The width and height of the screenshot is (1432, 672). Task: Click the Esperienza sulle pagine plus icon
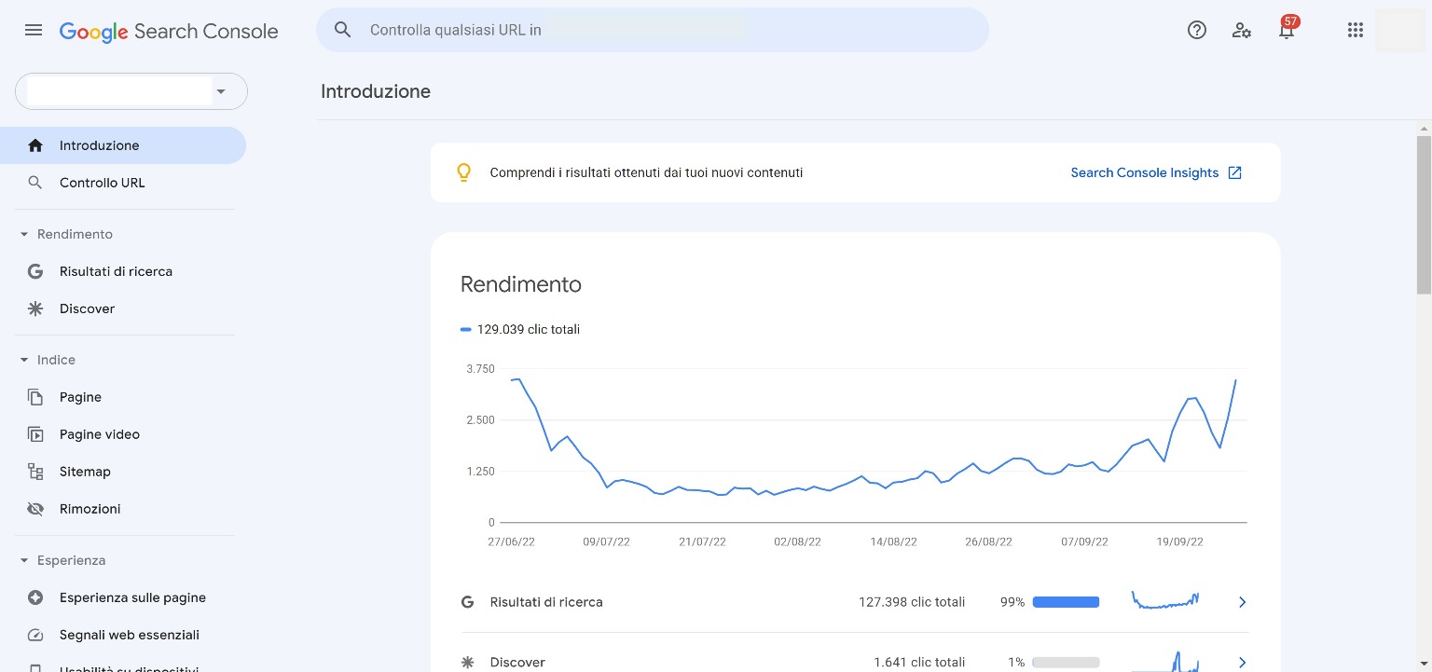pos(35,597)
